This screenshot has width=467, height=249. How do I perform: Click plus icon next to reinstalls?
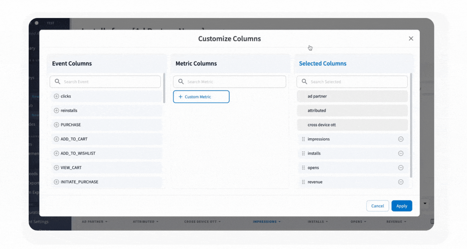click(x=56, y=111)
